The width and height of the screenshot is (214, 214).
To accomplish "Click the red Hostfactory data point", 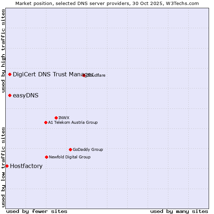I will pos(7,166).
